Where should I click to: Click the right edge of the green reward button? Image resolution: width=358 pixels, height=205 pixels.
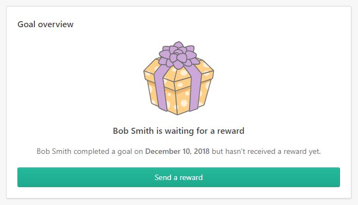338,177
